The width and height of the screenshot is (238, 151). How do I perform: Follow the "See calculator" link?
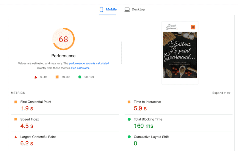80,68
